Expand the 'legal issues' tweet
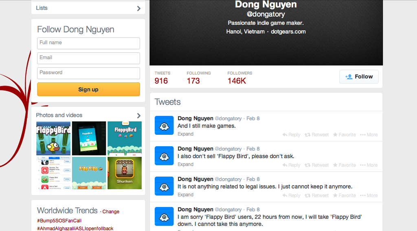The image size is (417, 231). [185, 195]
